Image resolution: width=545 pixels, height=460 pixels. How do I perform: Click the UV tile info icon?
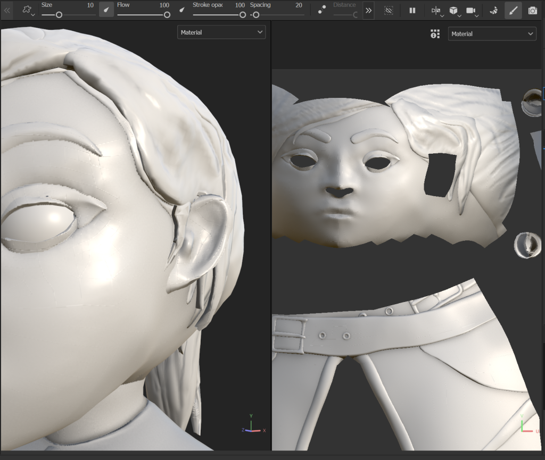[x=435, y=34]
